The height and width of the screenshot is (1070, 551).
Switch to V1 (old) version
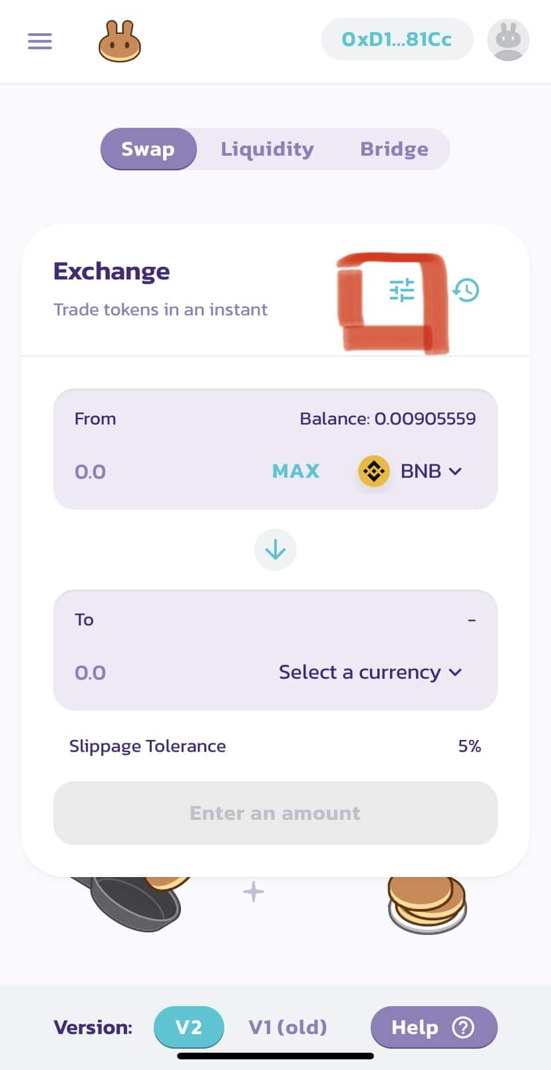point(288,1027)
